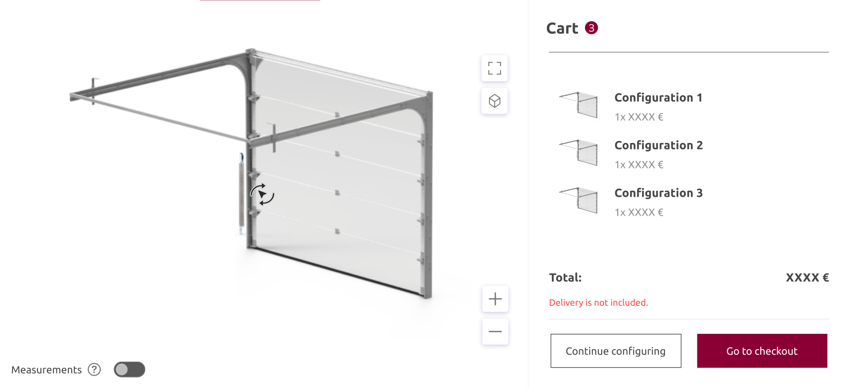
Task: Click the cart item count badge
Action: (x=591, y=28)
